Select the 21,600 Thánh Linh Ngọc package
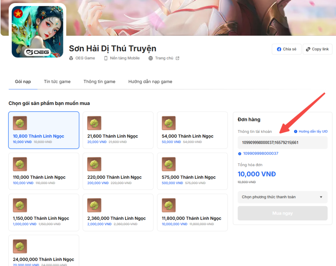 [x=118, y=130]
